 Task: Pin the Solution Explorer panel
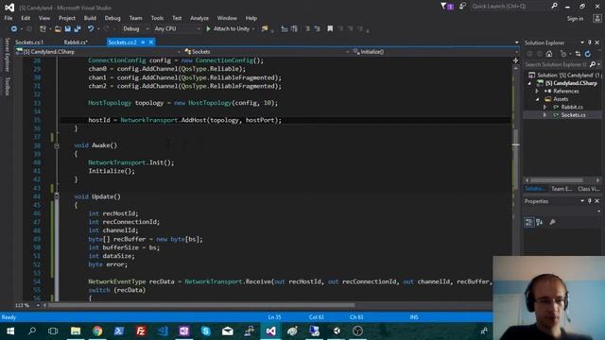(x=590, y=42)
